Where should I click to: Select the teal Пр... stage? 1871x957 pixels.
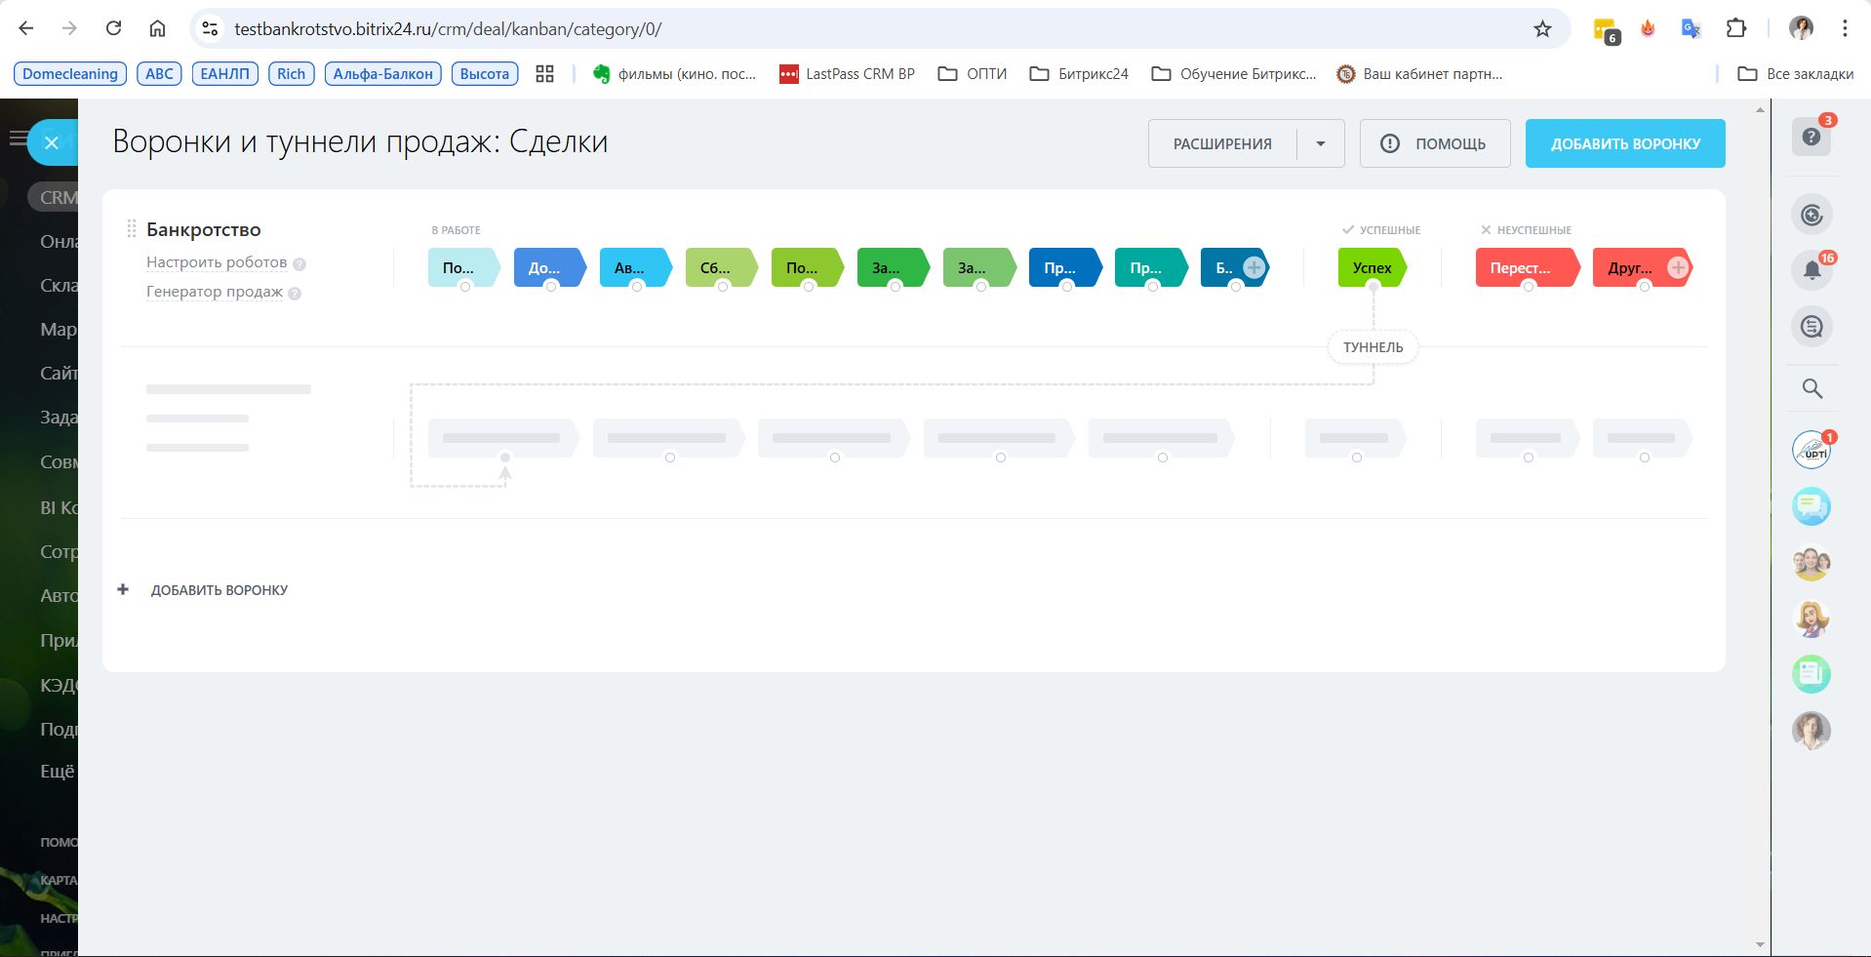tap(1151, 267)
